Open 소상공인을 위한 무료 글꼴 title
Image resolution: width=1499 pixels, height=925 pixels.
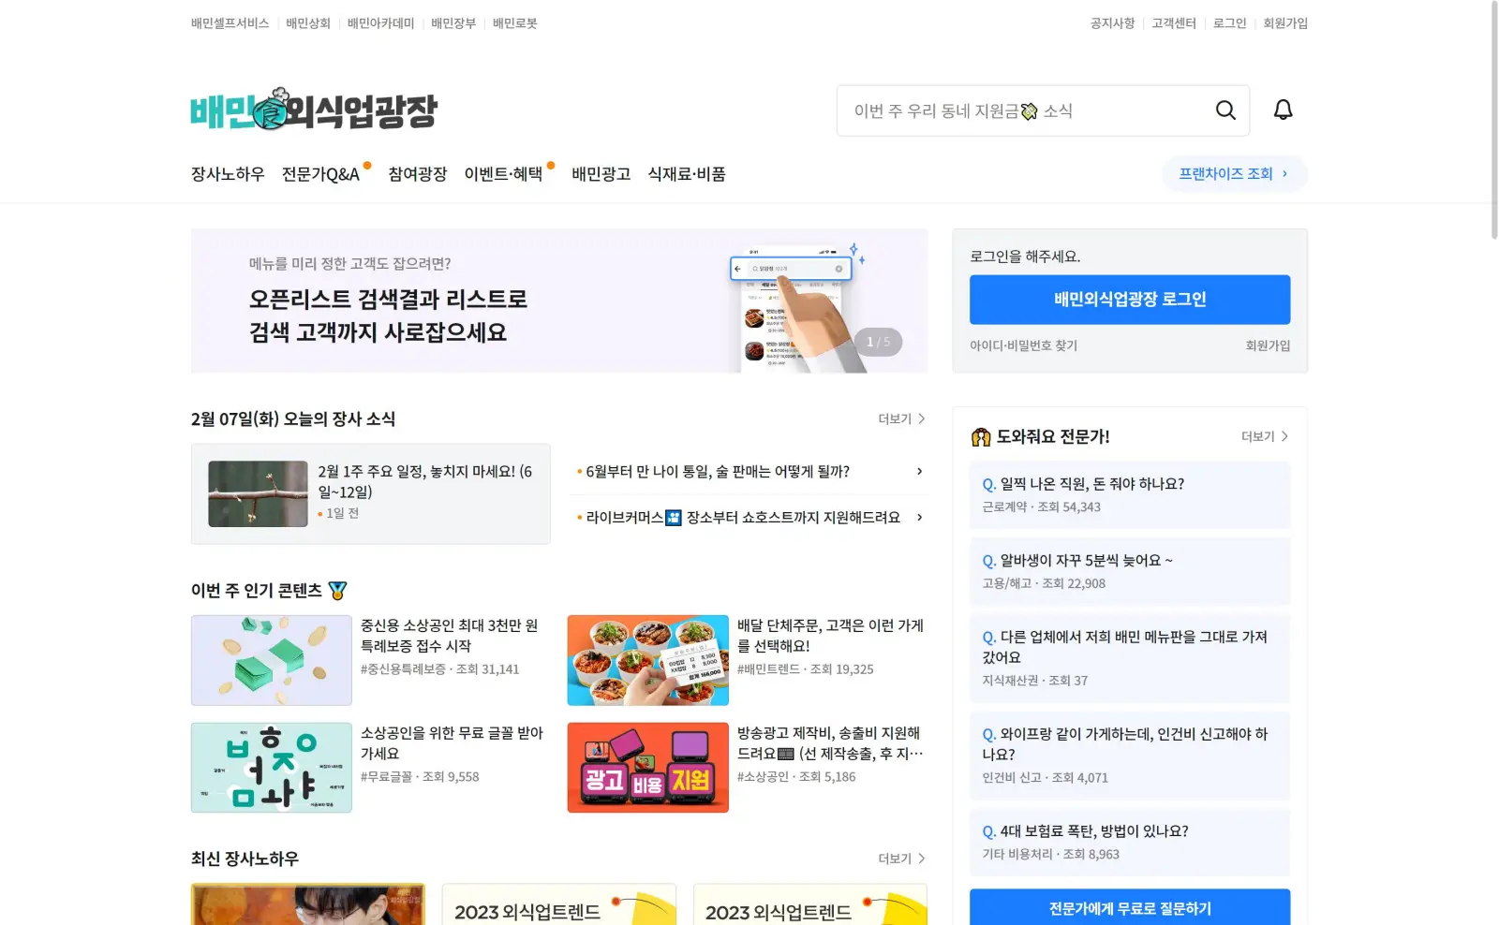pyautogui.click(x=452, y=742)
